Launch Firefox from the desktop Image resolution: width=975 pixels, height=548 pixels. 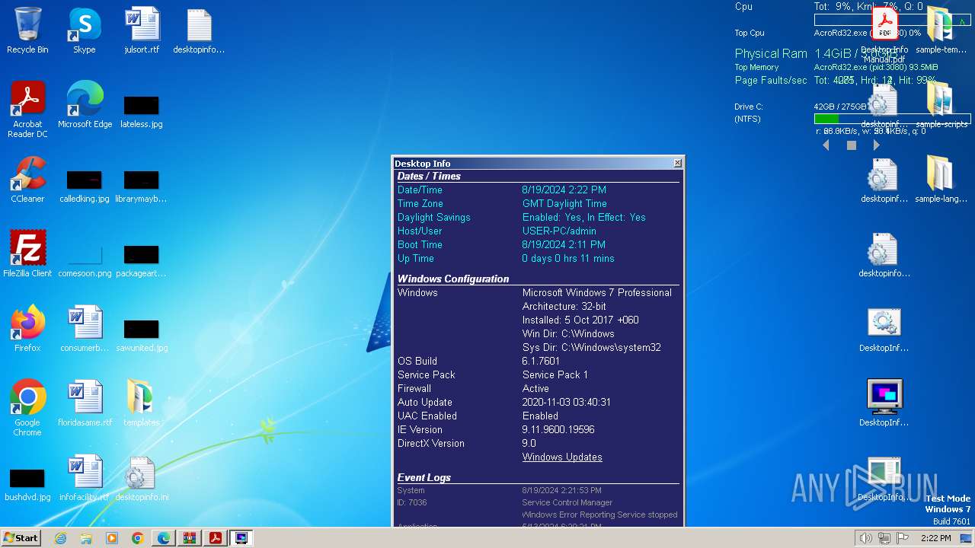tap(27, 328)
